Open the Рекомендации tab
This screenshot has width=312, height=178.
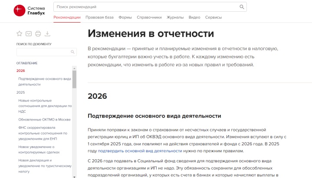[67, 17]
